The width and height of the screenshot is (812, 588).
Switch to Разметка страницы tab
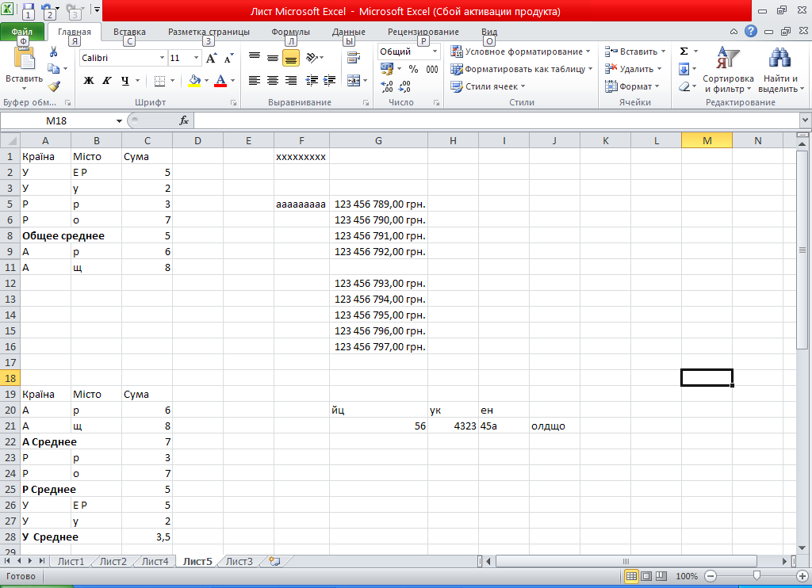pos(209,32)
